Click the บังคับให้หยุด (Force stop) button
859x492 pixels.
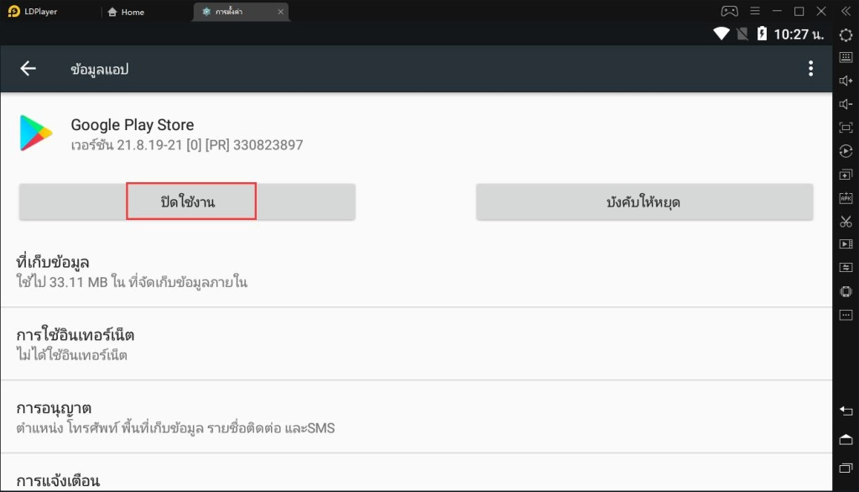pyautogui.click(x=644, y=202)
